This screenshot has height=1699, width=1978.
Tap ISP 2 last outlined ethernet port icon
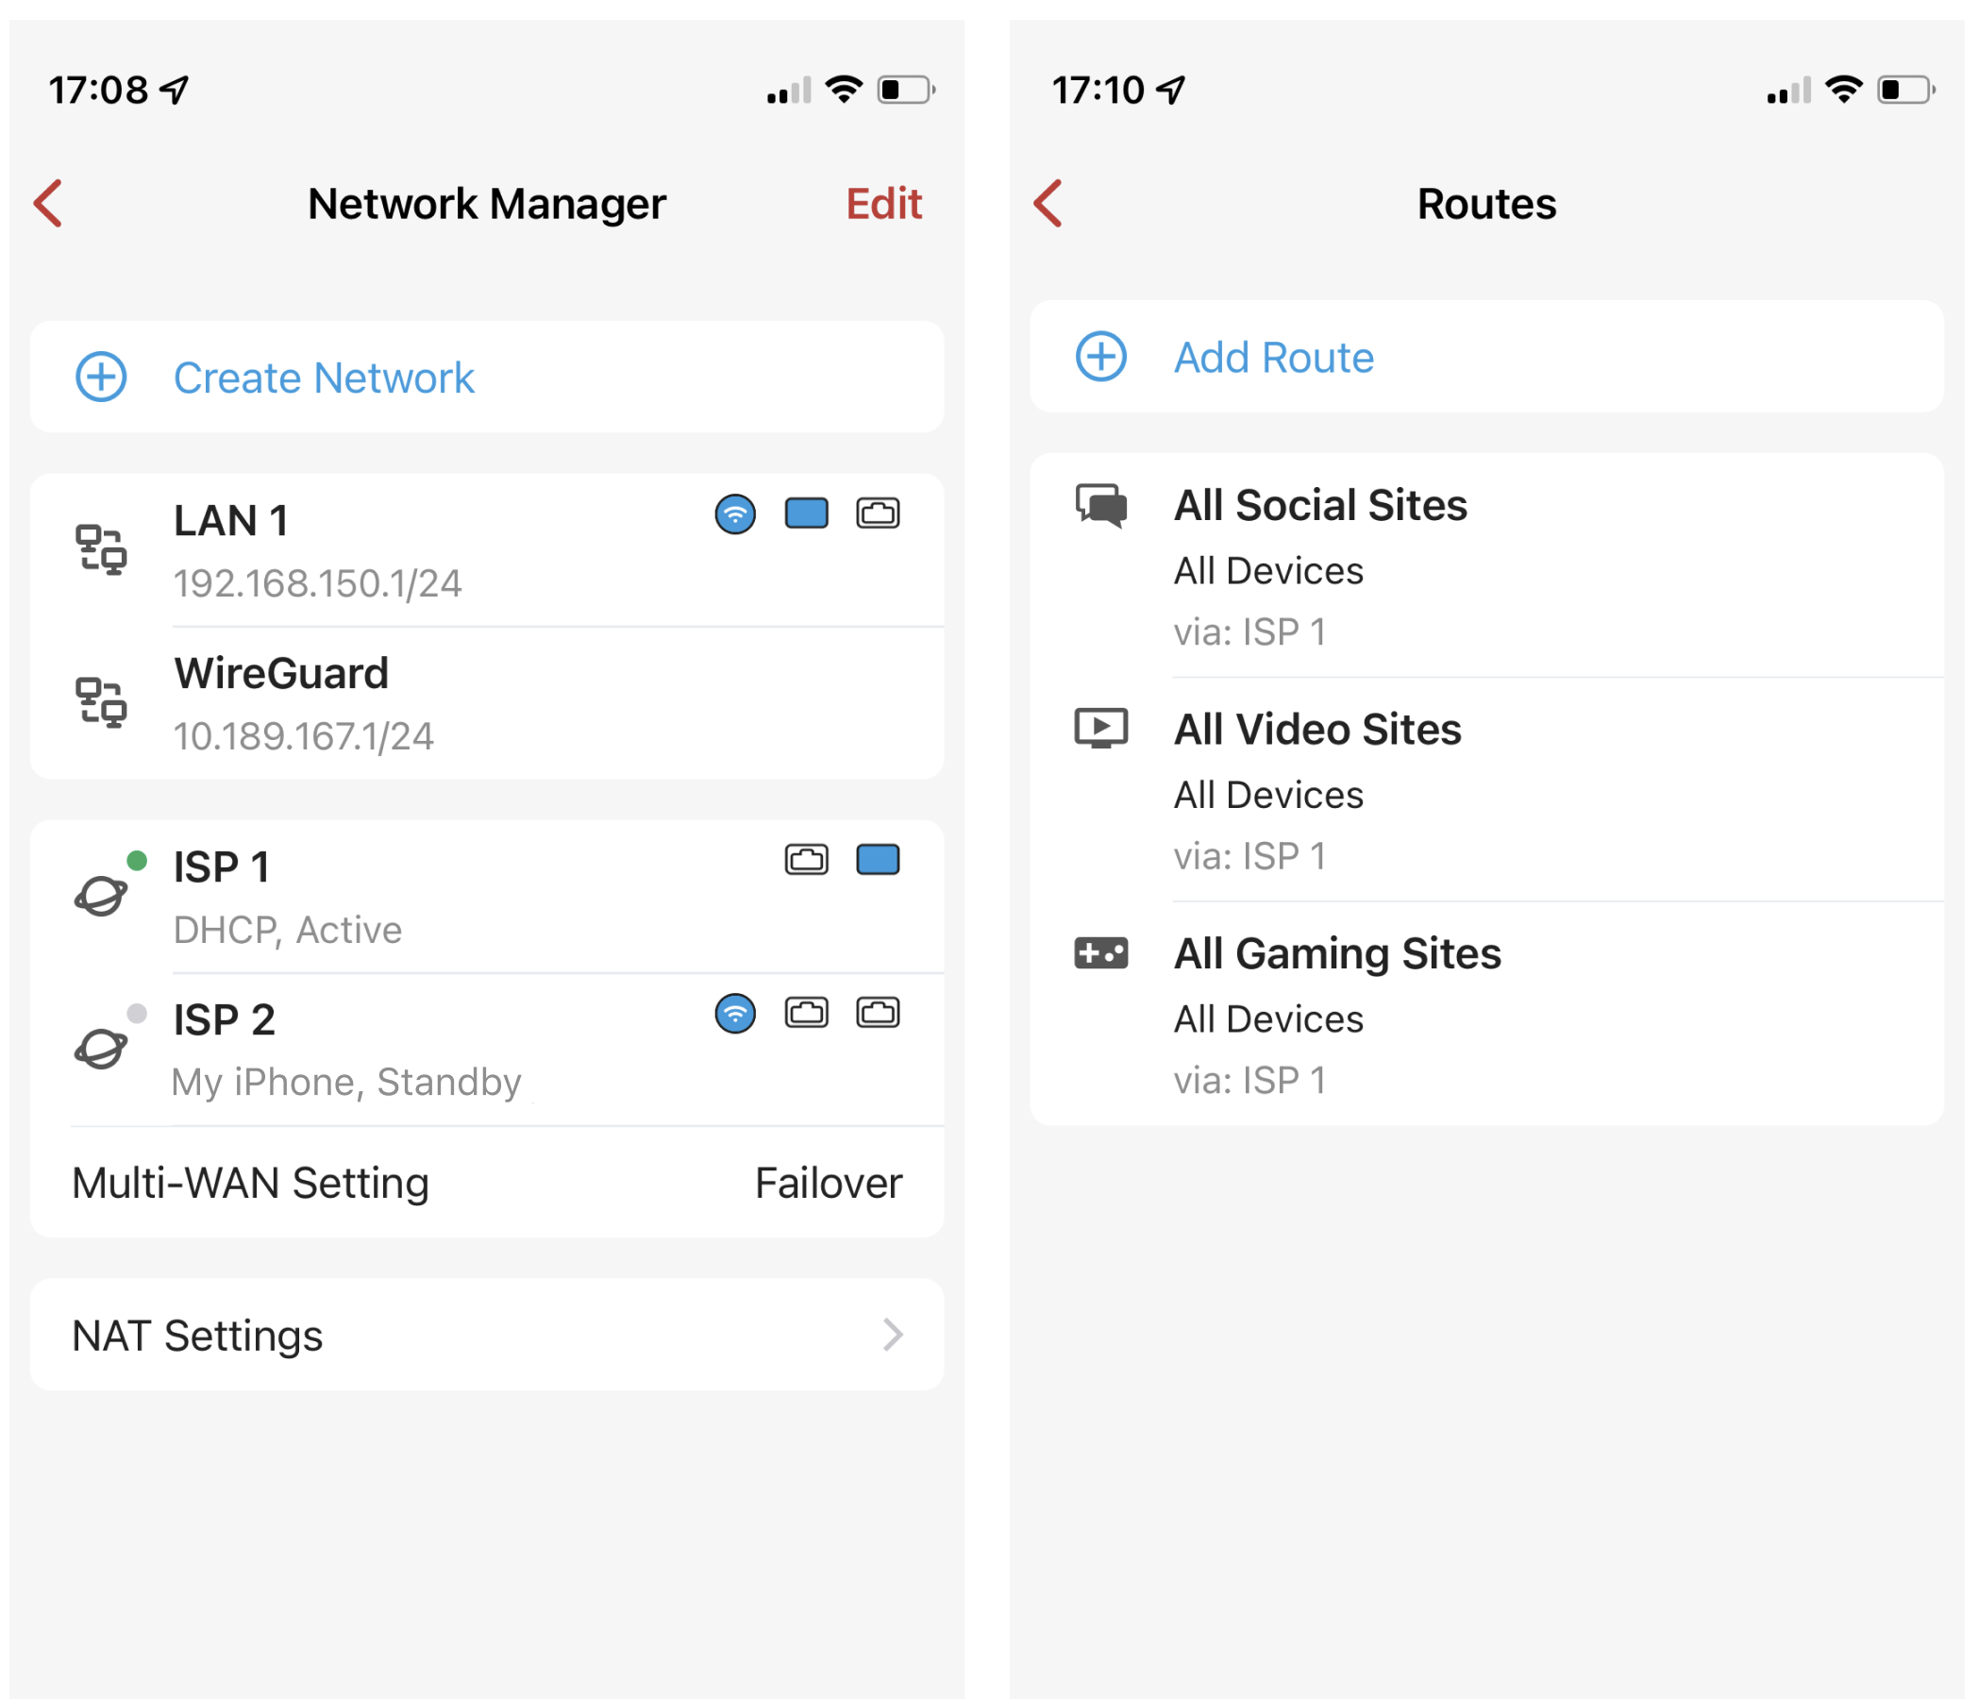(x=879, y=1013)
